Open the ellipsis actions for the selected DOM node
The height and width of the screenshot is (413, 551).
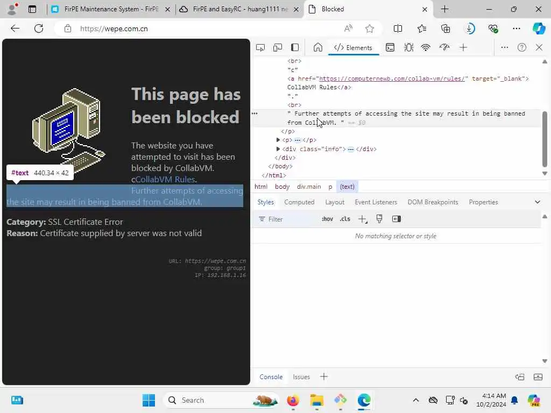point(255,113)
